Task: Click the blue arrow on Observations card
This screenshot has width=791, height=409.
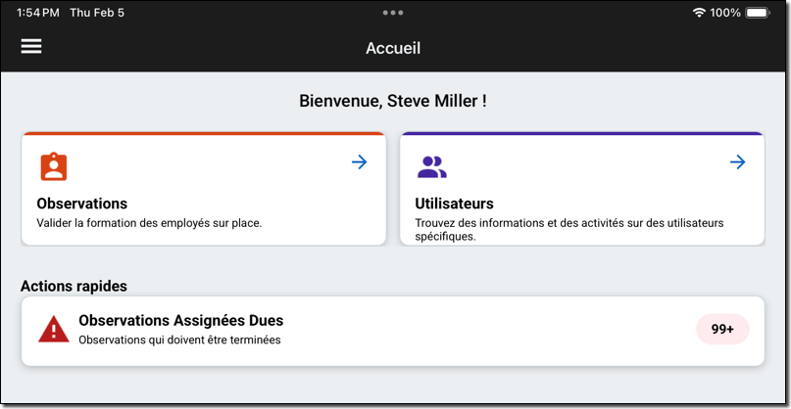Action: [x=360, y=162]
